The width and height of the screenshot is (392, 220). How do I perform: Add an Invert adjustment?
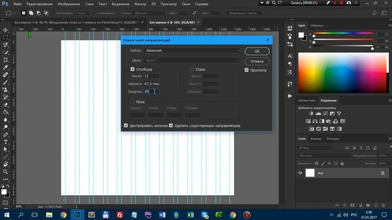(x=311, y=129)
